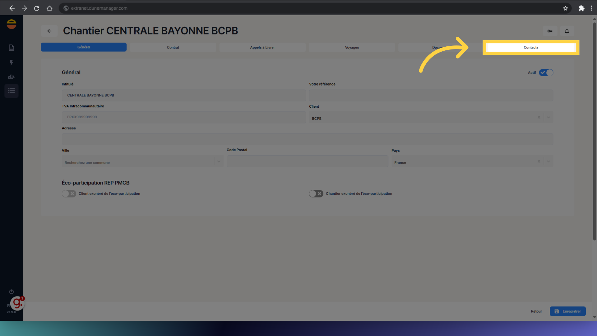The width and height of the screenshot is (597, 336).
Task: Open the key access icon
Action: tap(550, 31)
